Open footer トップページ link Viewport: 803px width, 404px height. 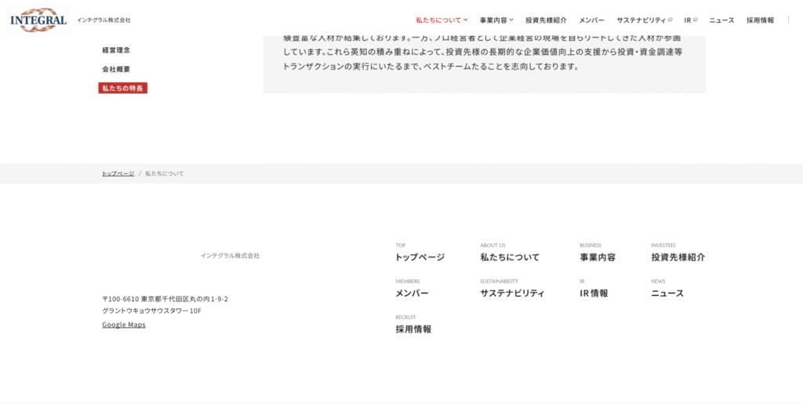tap(420, 257)
